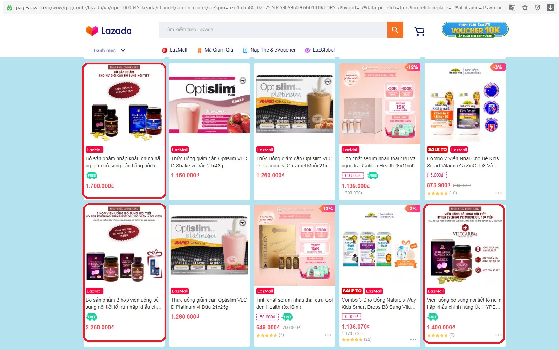Image resolution: width=559 pixels, height=350 pixels.
Task: Click the ZaloPay Voucher 10K banner
Action: [x=475, y=29]
